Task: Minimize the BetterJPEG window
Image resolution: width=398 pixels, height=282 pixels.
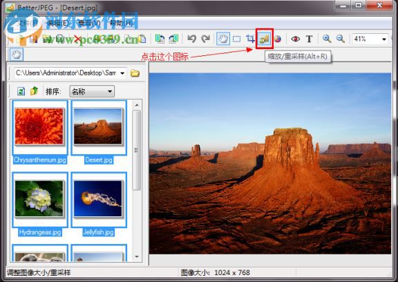Action: [343, 5]
